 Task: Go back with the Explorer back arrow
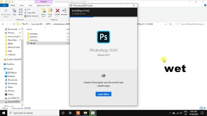click(x=3, y=24)
